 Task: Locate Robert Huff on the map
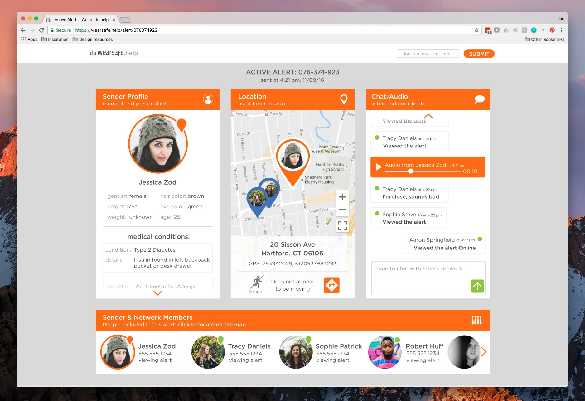406,352
